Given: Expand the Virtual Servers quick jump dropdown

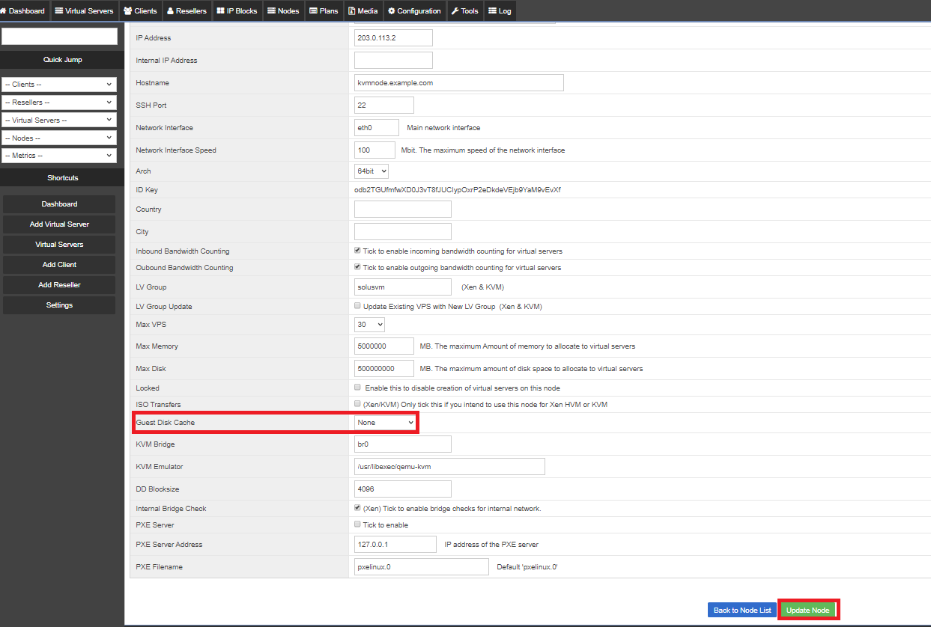Looking at the screenshot, I should click(x=60, y=120).
